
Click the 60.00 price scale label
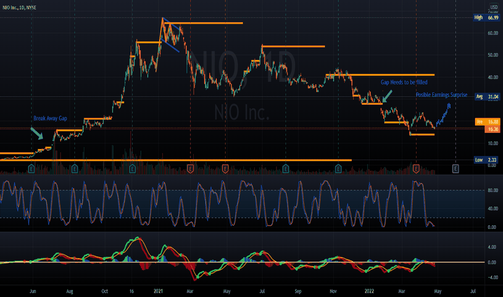point(493,33)
